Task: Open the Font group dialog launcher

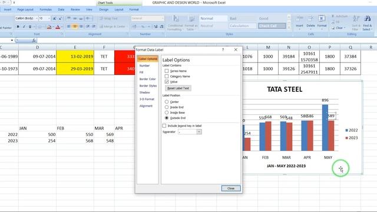Action: tap(61, 34)
